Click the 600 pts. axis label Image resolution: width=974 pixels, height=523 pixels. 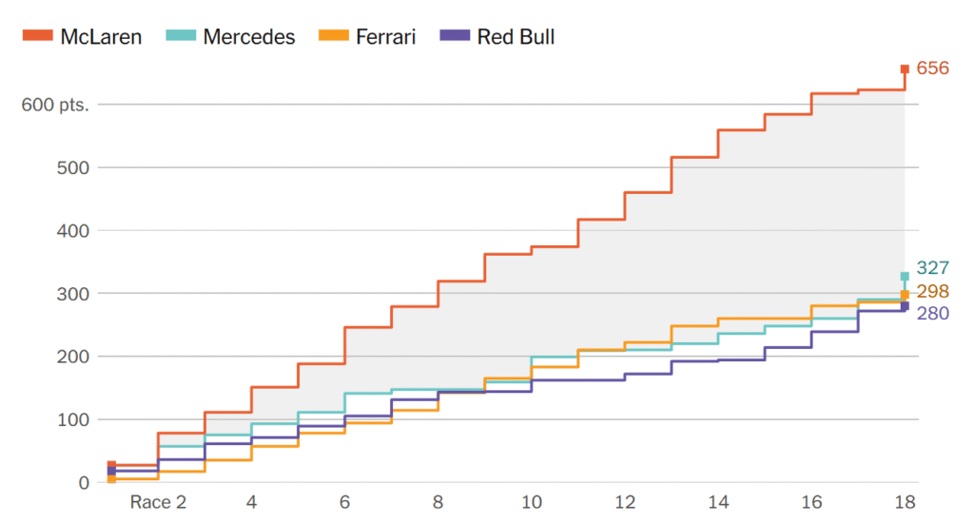[55, 105]
